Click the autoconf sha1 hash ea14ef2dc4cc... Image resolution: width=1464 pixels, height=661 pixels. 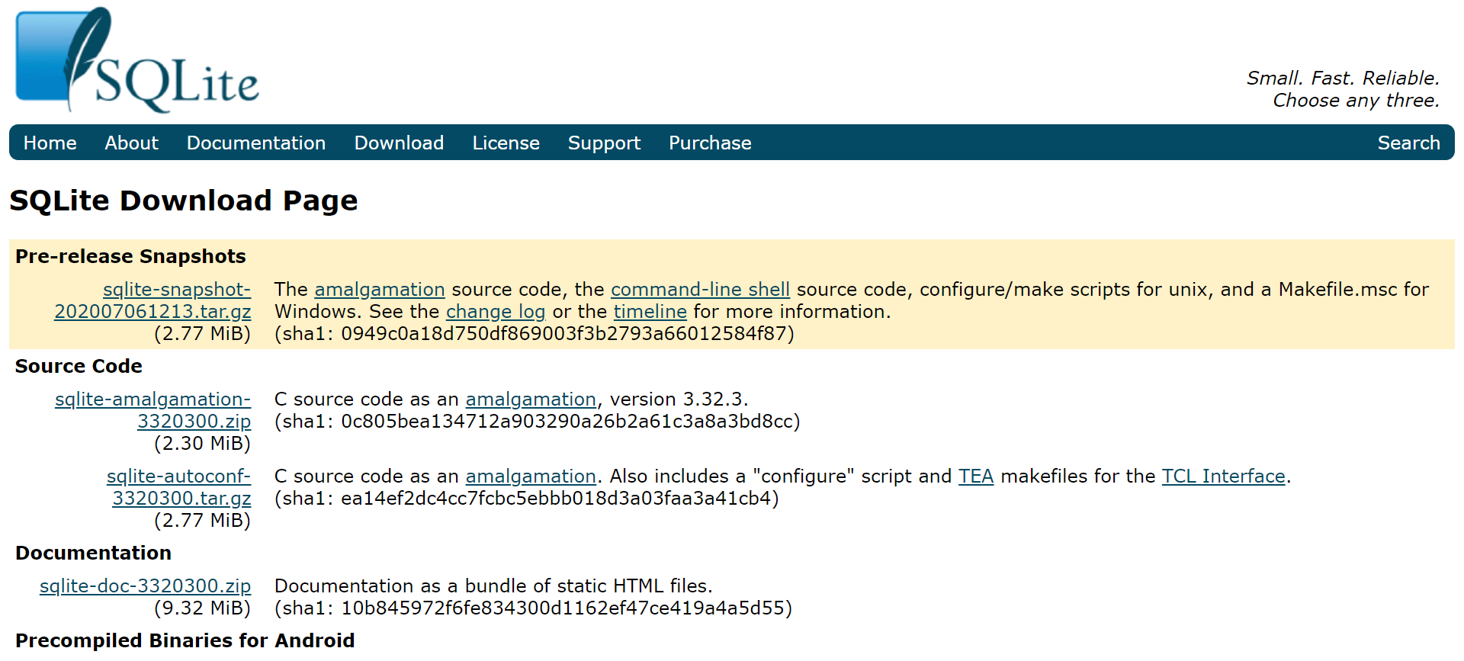click(x=556, y=499)
